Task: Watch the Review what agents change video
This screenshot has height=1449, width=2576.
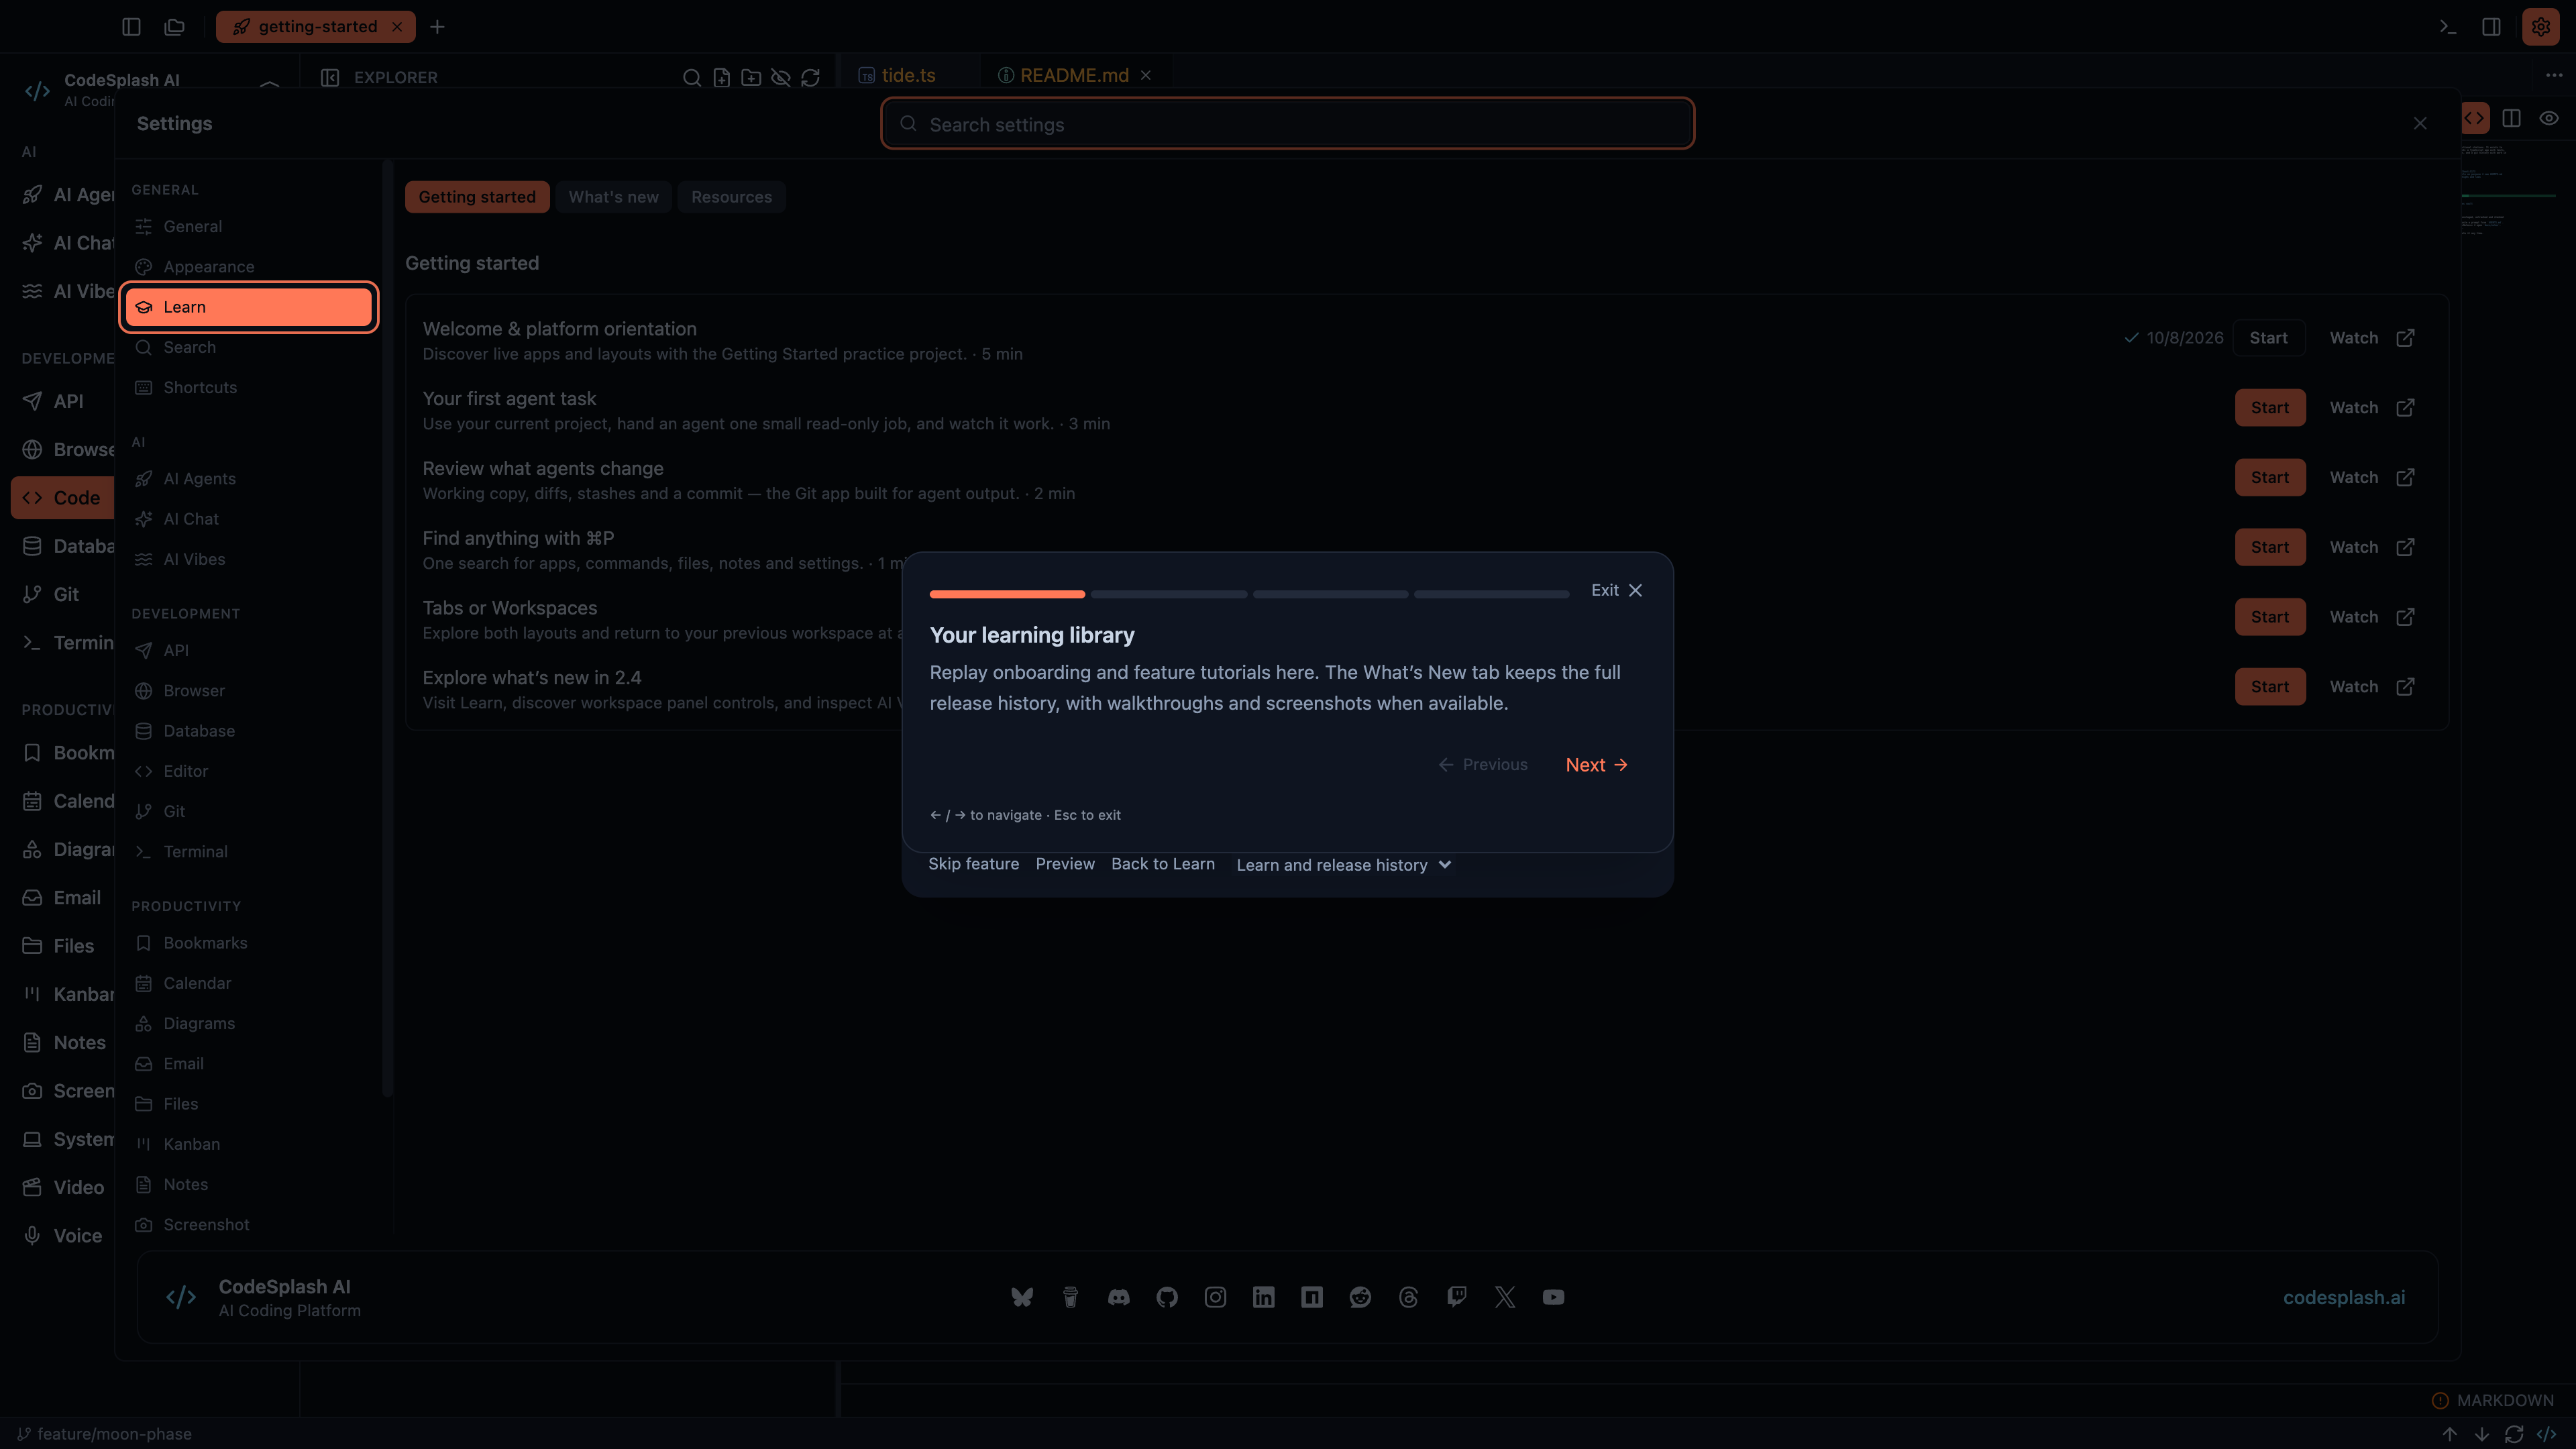Action: click(2371, 478)
